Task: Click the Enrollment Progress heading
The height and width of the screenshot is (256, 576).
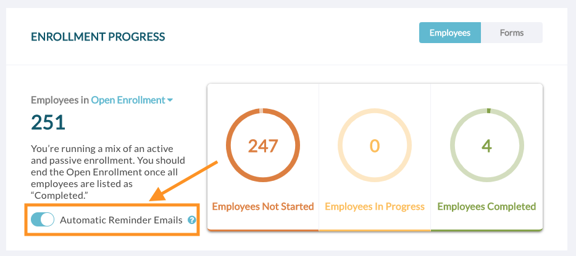Action: click(x=98, y=37)
